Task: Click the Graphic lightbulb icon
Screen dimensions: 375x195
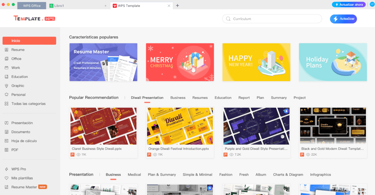Action: pos(6,86)
